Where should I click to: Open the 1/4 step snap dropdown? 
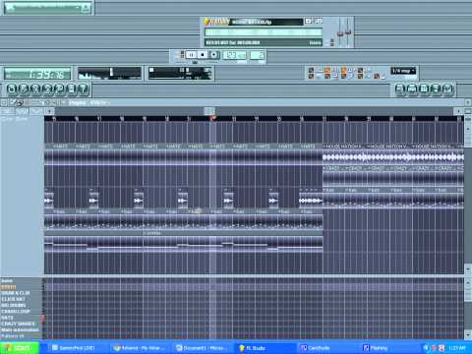[403, 71]
